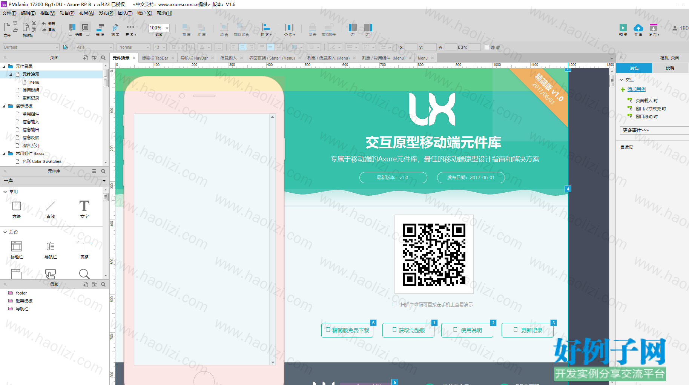Select the 方块 rectangle widget
The width and height of the screenshot is (689, 385).
click(x=17, y=209)
